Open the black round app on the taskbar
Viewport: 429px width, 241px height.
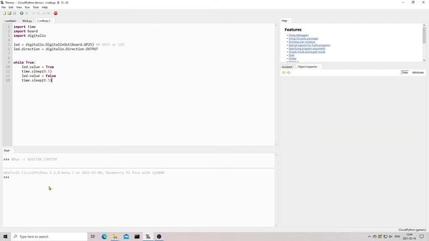[x=159, y=236]
